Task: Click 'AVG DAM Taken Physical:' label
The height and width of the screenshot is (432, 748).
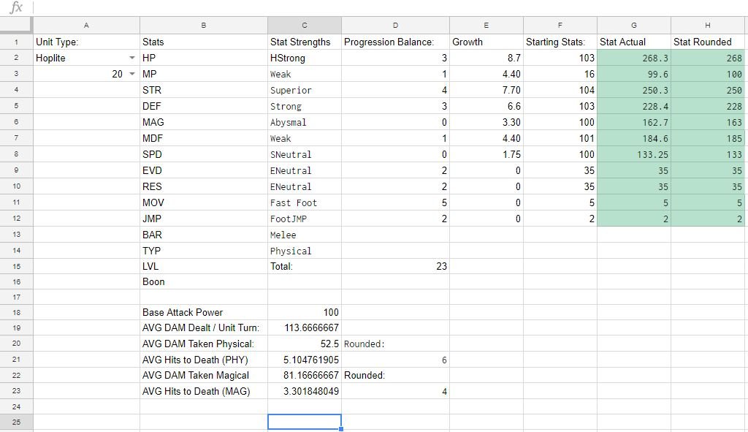Action: (x=204, y=344)
